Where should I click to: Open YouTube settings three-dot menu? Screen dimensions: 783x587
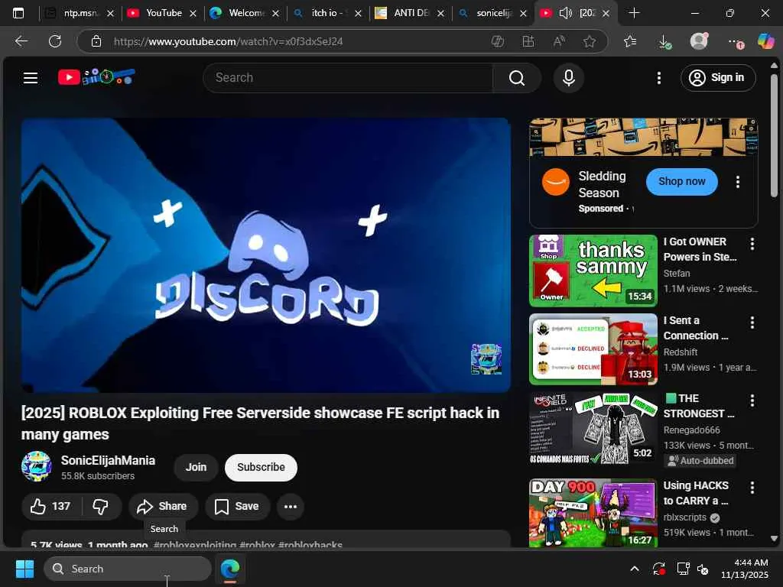tap(658, 78)
